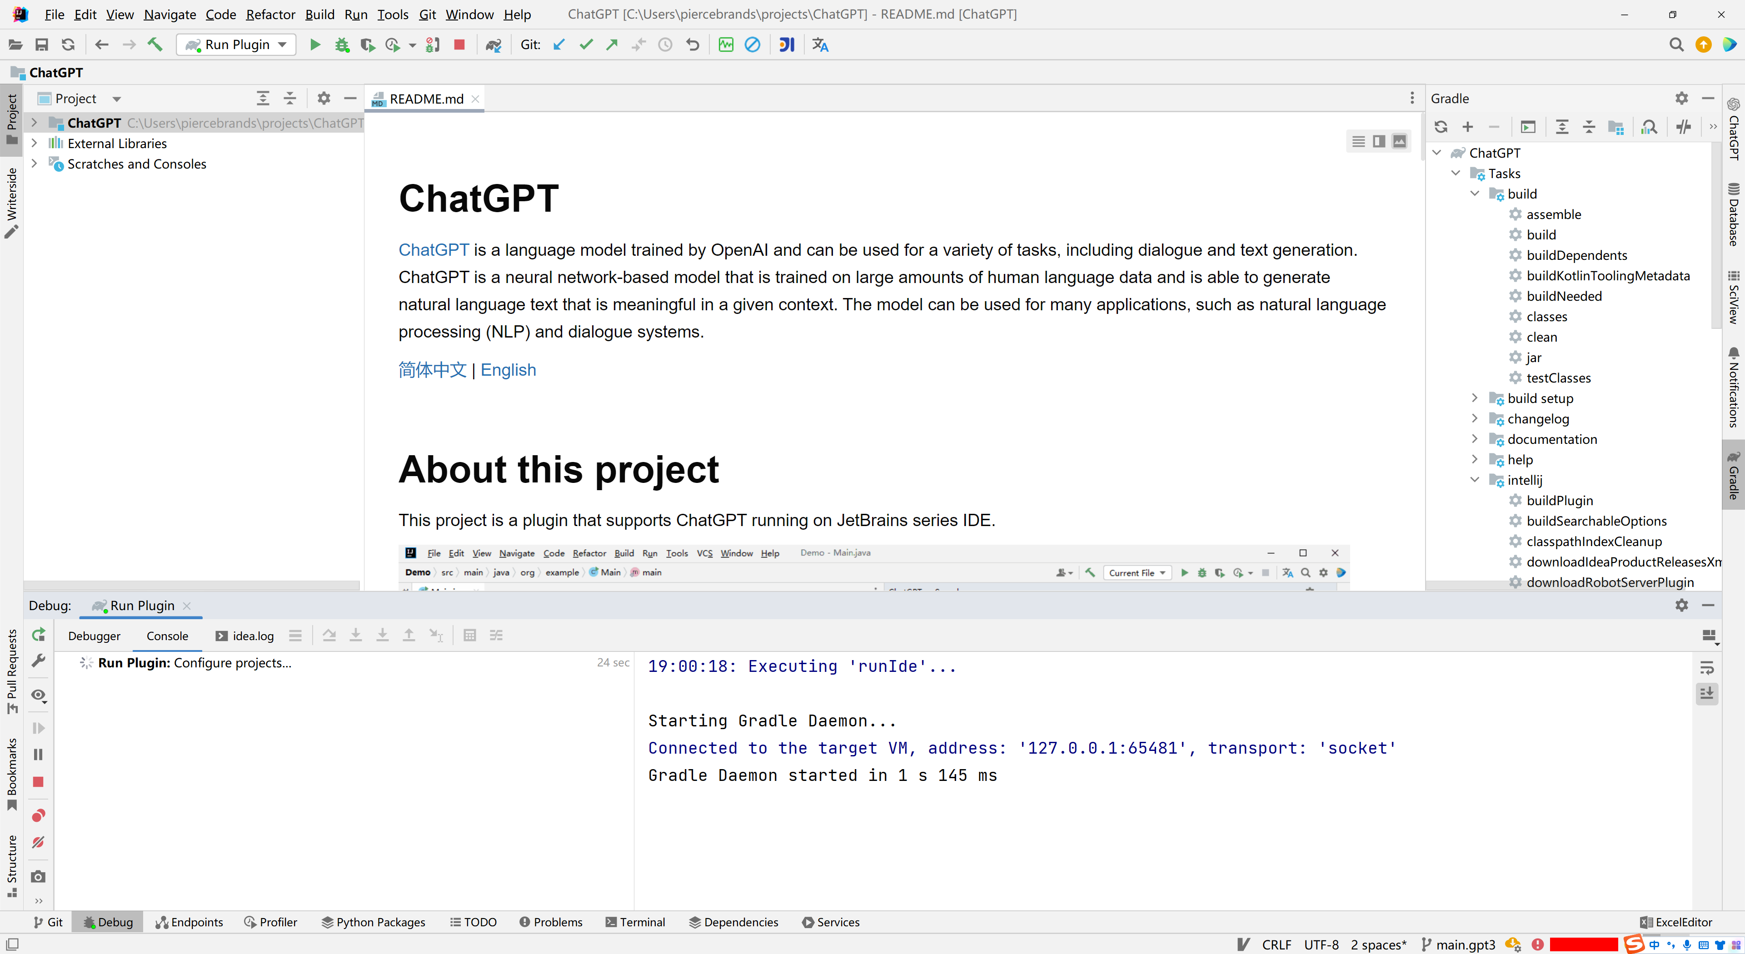1745x954 pixels.
Task: Link a Gradle project with the plus icon
Action: click(x=1467, y=127)
